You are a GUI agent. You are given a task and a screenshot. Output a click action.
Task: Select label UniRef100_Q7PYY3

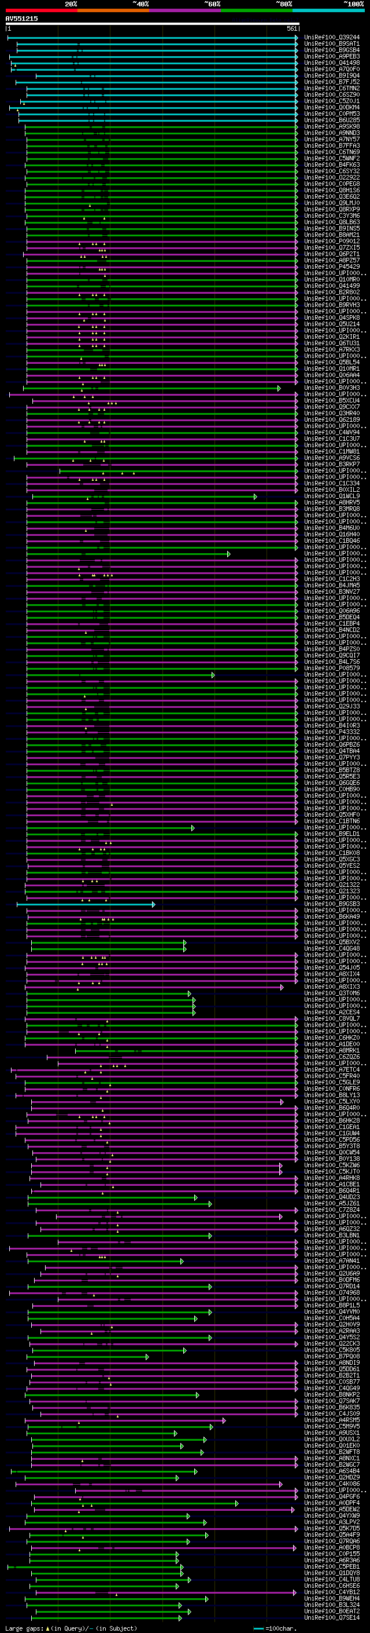pyautogui.click(x=331, y=758)
